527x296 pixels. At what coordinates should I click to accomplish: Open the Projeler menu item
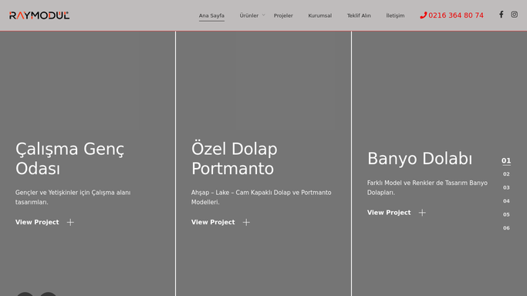[x=283, y=15]
